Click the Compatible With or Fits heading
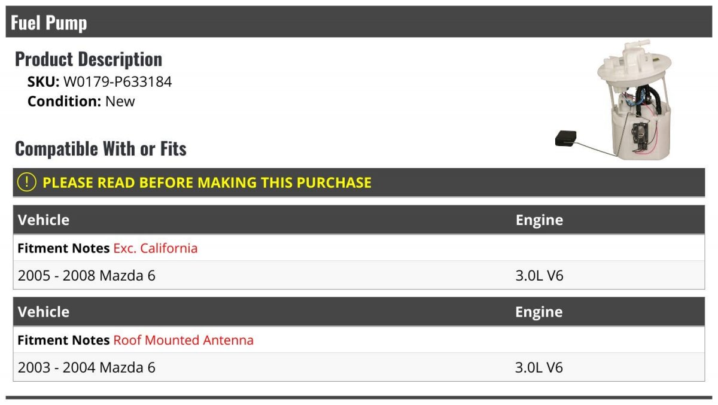The width and height of the screenshot is (718, 405). (x=101, y=148)
